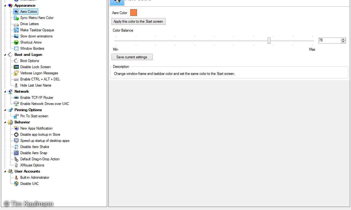The height and width of the screenshot is (210, 351).
Task: Click the Built-in Administrator user icon
Action: click(16, 177)
